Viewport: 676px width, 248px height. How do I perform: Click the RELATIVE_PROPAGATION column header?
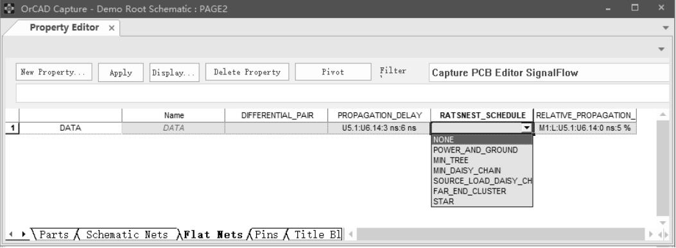pos(585,115)
